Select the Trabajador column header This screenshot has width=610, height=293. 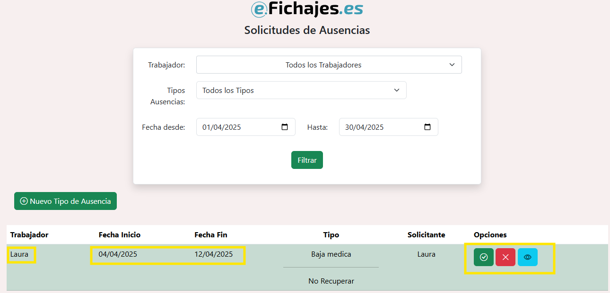(x=29, y=234)
